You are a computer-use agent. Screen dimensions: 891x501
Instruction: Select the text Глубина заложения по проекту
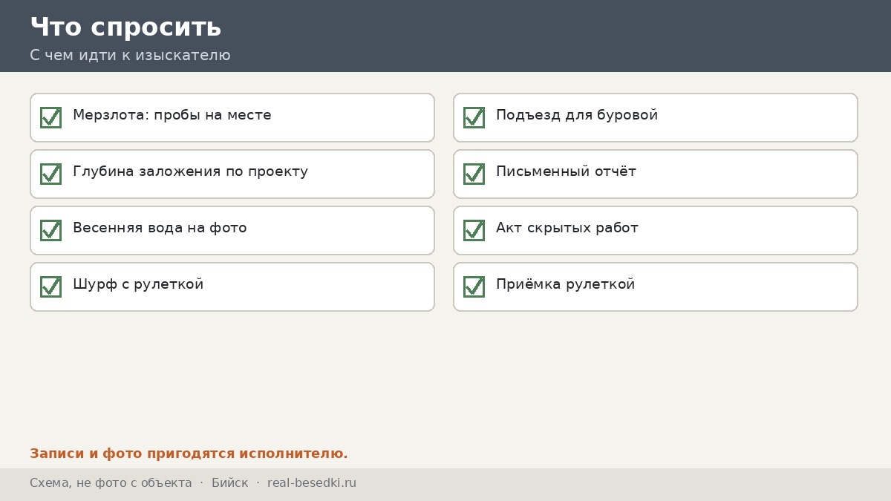190,171
